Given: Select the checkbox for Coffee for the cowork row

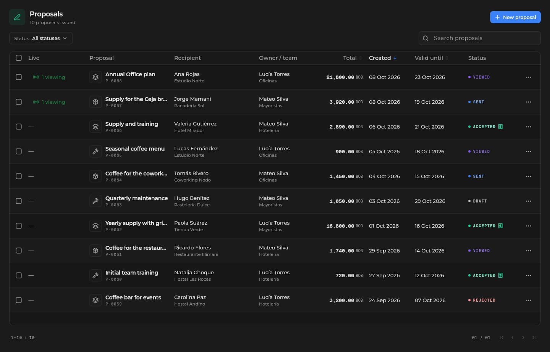Looking at the screenshot, I should 19,176.
